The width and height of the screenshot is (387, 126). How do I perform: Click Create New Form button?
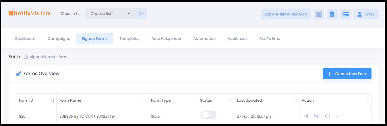point(347,74)
